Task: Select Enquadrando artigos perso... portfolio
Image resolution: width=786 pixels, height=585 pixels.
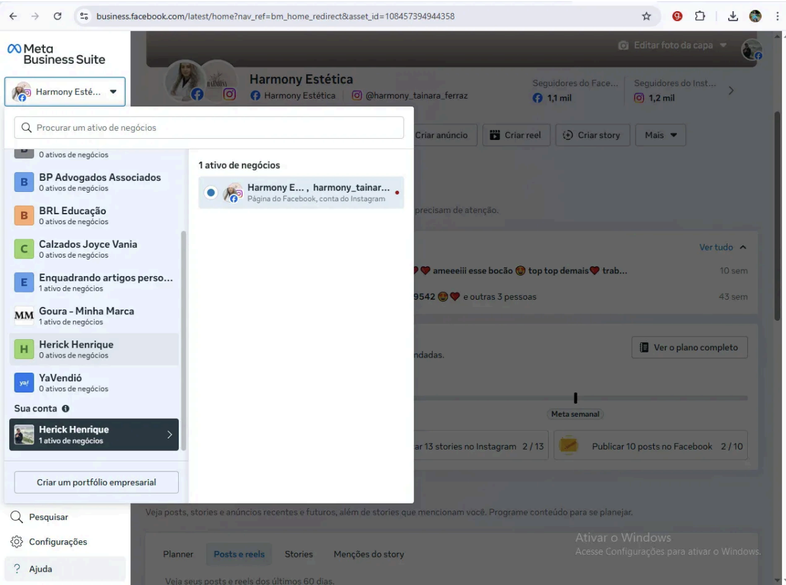Action: (94, 283)
